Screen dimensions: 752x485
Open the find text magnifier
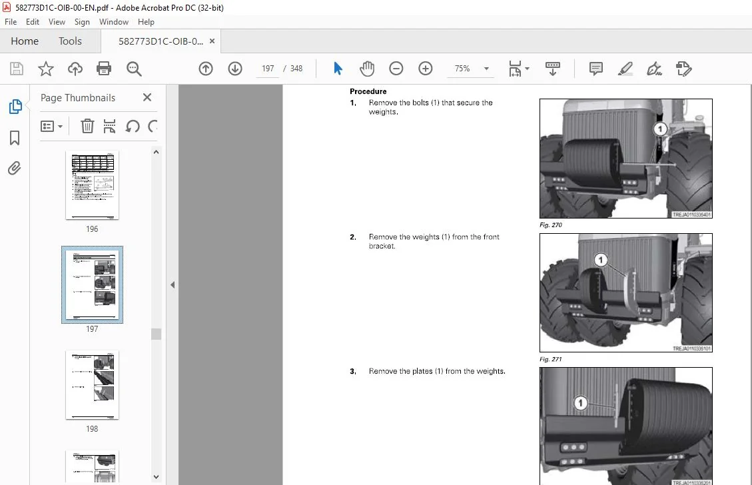(134, 69)
